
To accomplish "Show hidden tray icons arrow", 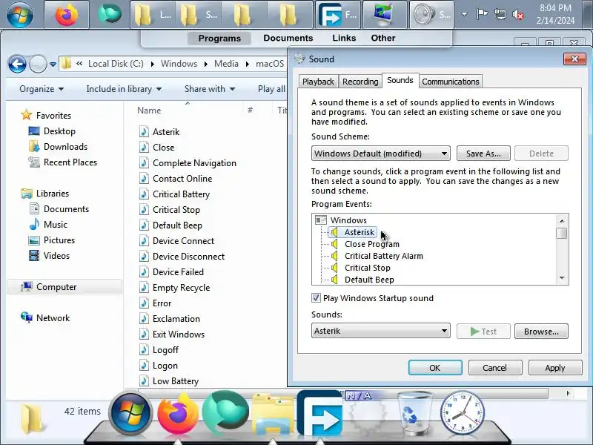I will [x=464, y=14].
